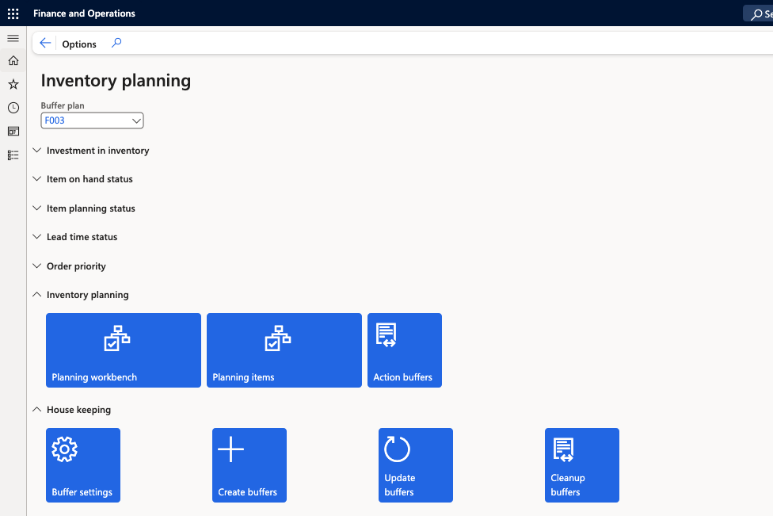The height and width of the screenshot is (516, 773).
Task: Open Modules list icon in sidebar
Action: [x=13, y=155]
